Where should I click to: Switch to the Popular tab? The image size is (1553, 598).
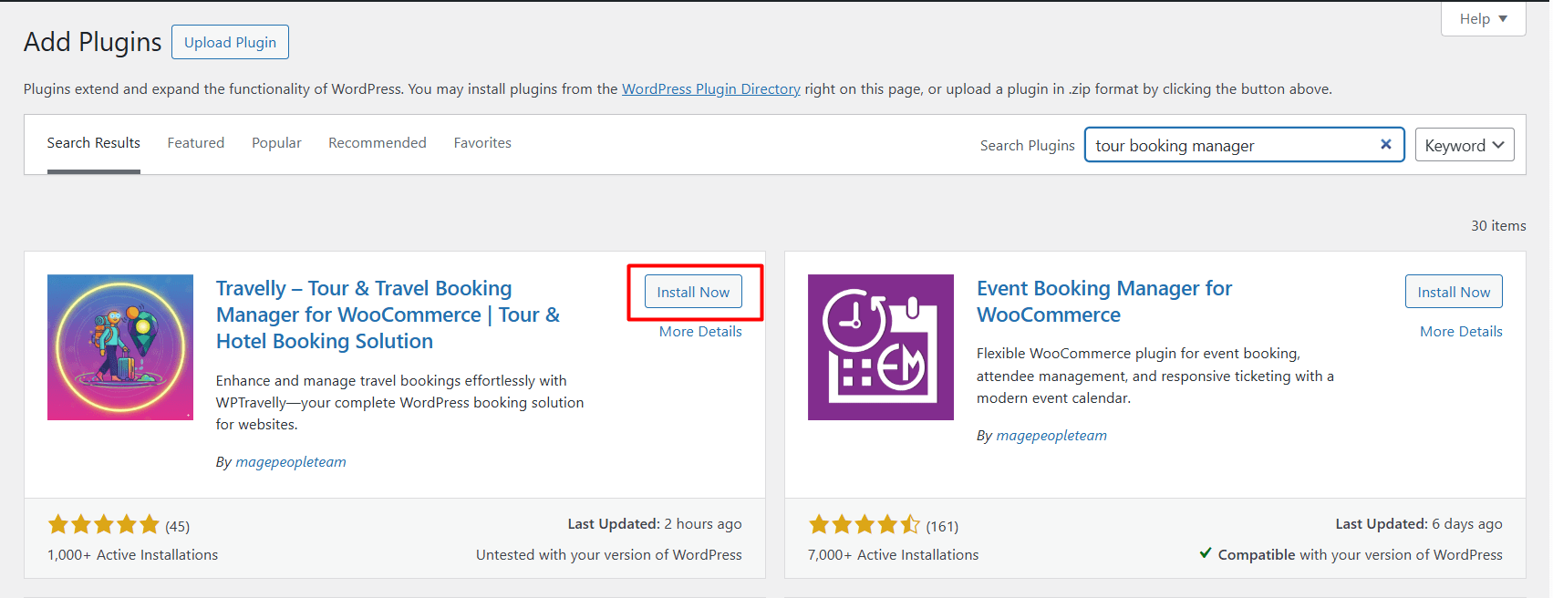[x=276, y=143]
